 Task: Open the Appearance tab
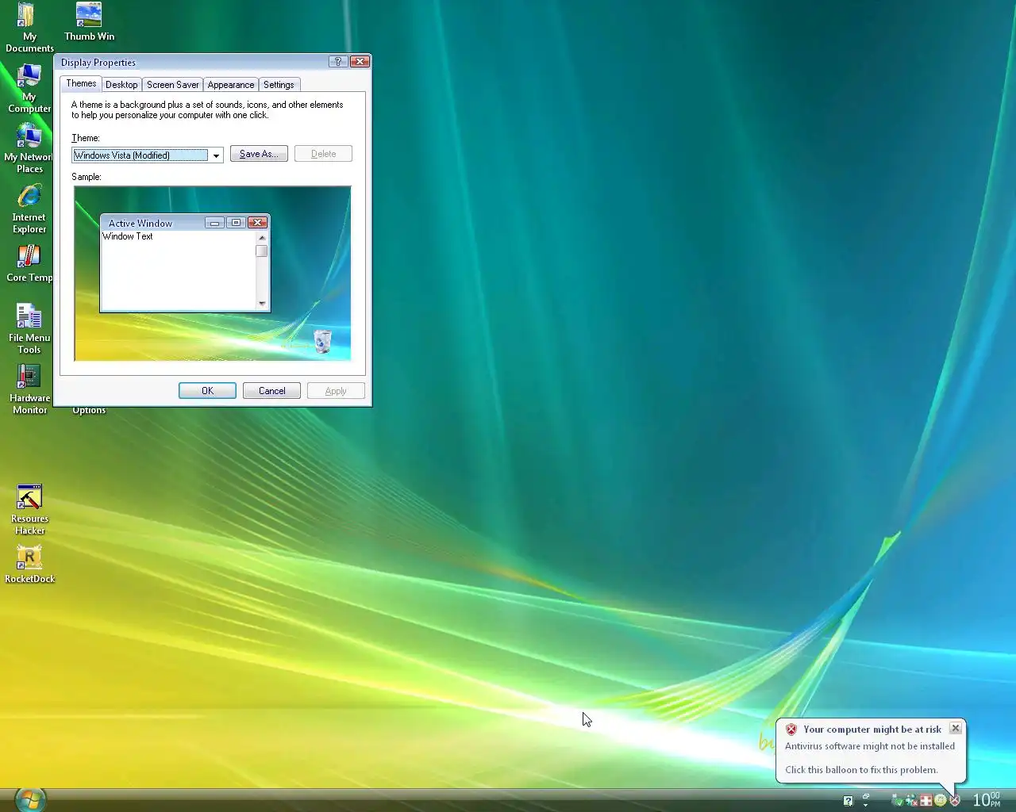[231, 85]
